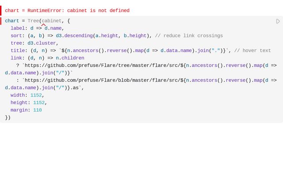The height and width of the screenshot is (177, 283).
Task: Click the closing brace and parenthesis line
Action: pyautogui.click(x=8, y=117)
